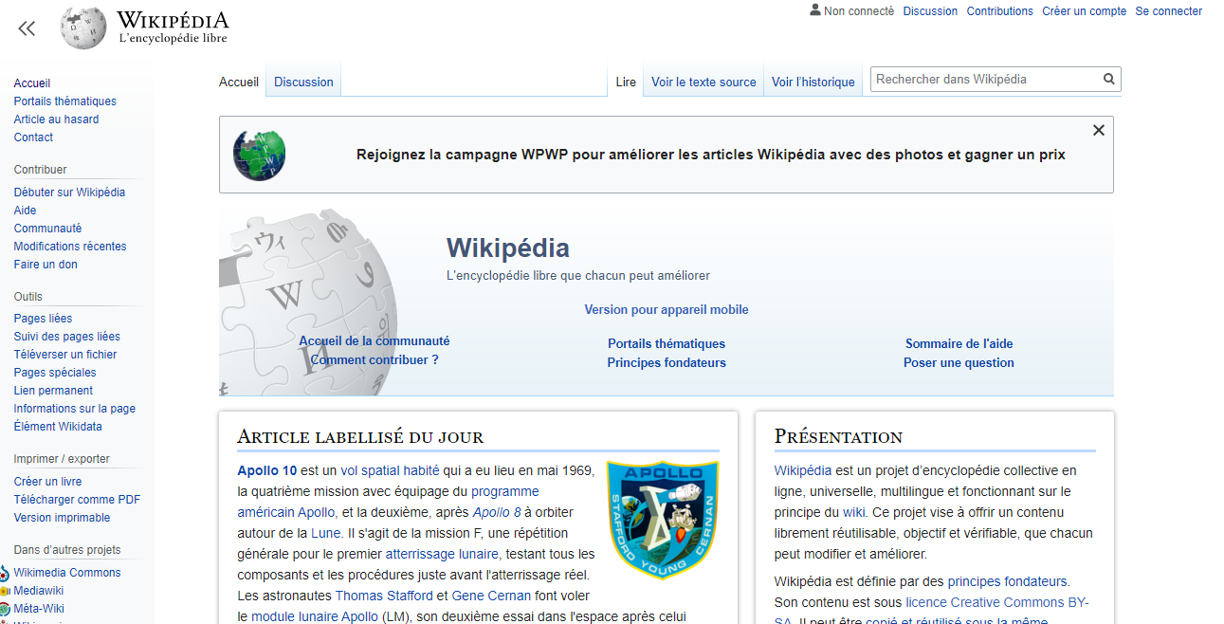Collapse sidebar with double chevron icon
The width and height of the screenshot is (1224, 624).
27,28
